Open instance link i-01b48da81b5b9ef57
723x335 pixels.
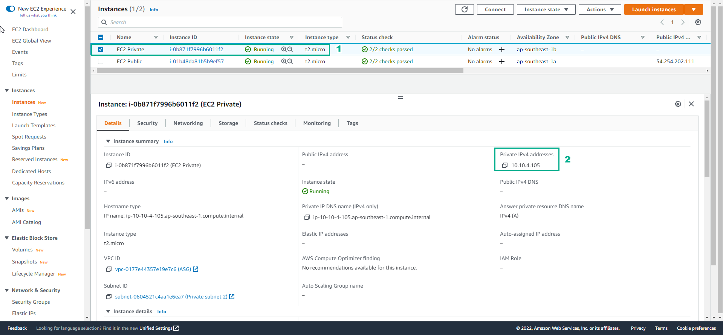pyautogui.click(x=197, y=61)
